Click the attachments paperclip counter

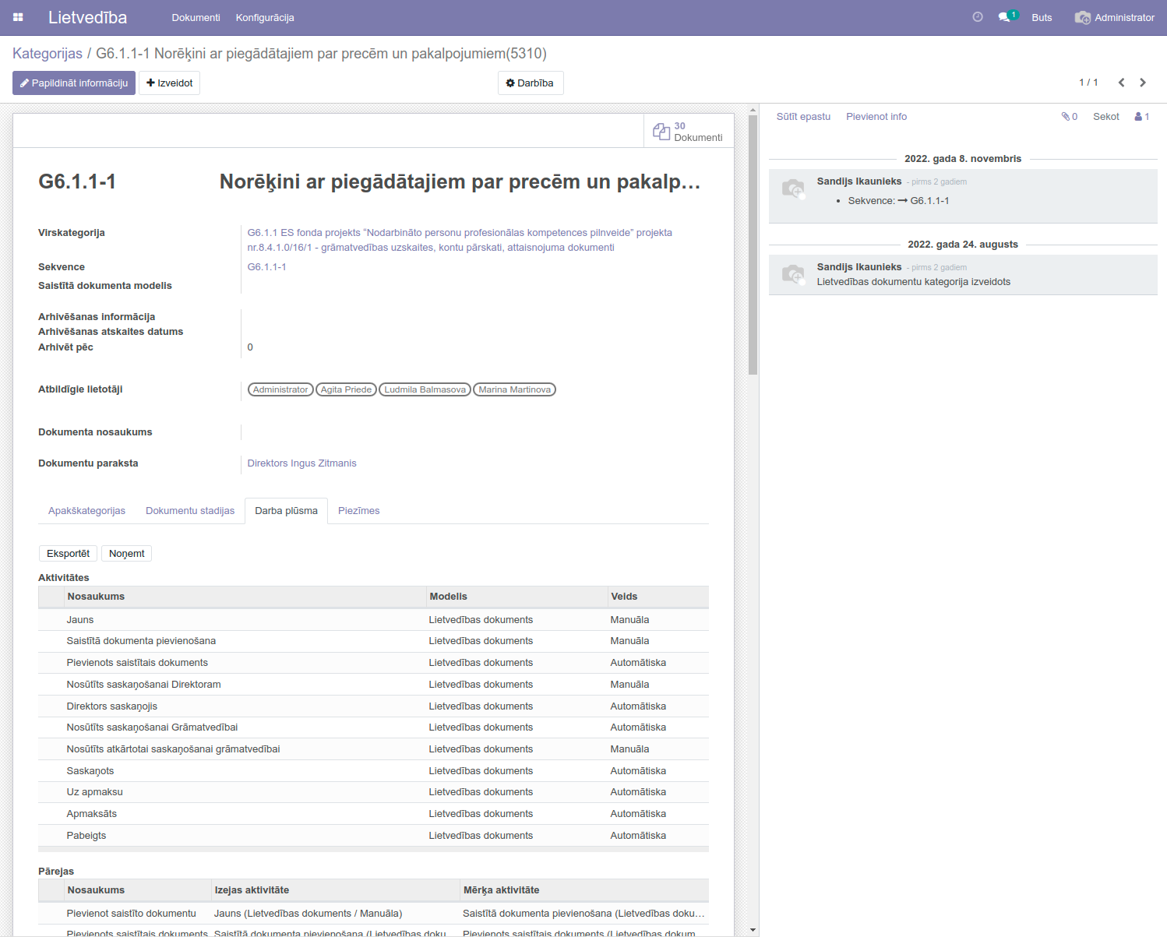pos(1069,117)
